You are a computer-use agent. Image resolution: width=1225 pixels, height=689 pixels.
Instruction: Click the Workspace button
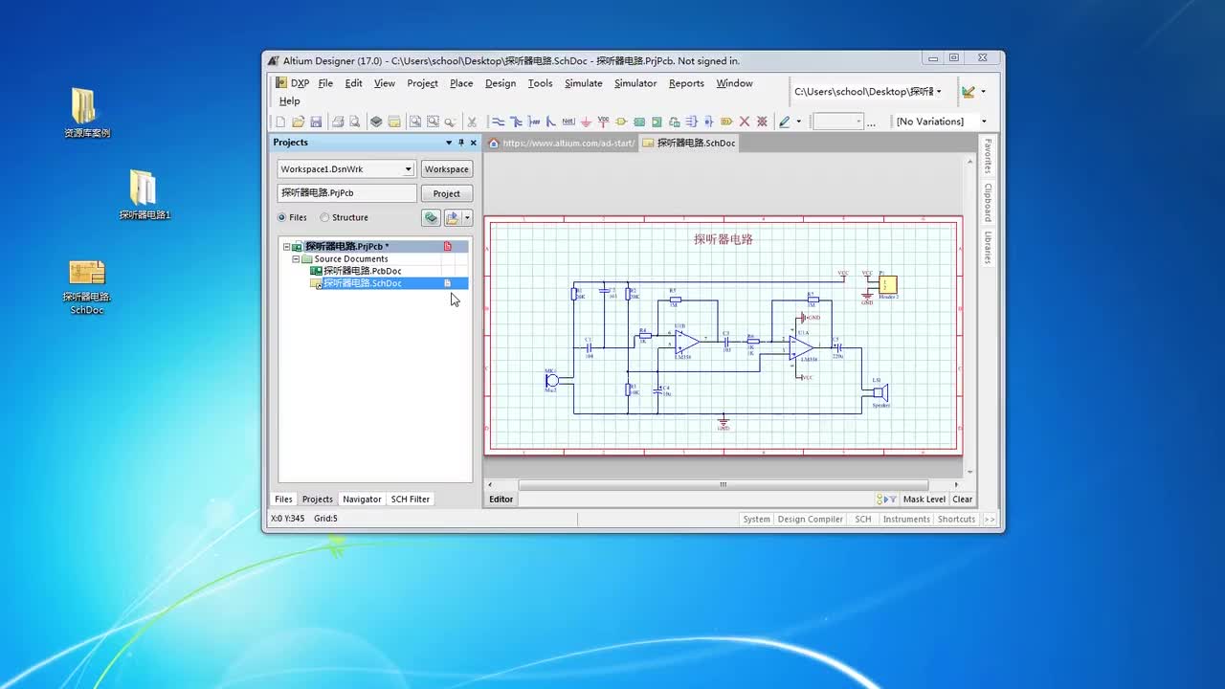point(447,169)
